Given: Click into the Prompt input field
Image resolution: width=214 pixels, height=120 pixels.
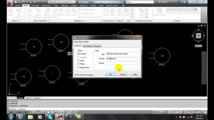Looking at the screenshot, I should (121, 59).
